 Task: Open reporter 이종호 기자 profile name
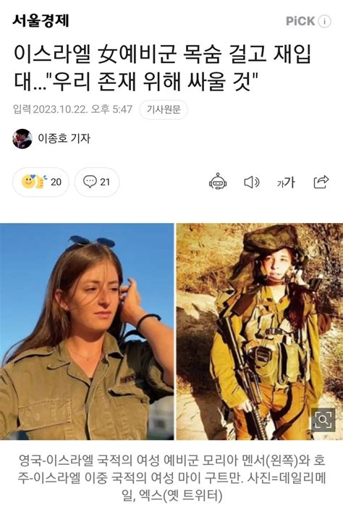(x=64, y=138)
